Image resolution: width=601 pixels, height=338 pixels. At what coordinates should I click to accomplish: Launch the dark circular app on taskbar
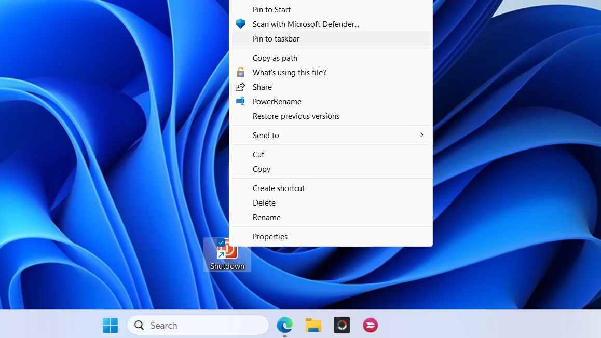(x=342, y=326)
